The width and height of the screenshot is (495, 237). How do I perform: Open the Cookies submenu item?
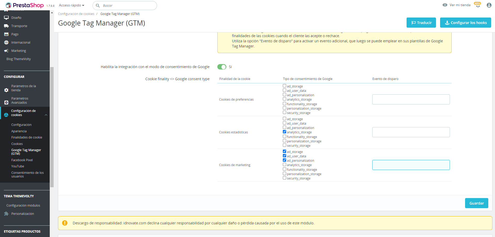(x=17, y=144)
